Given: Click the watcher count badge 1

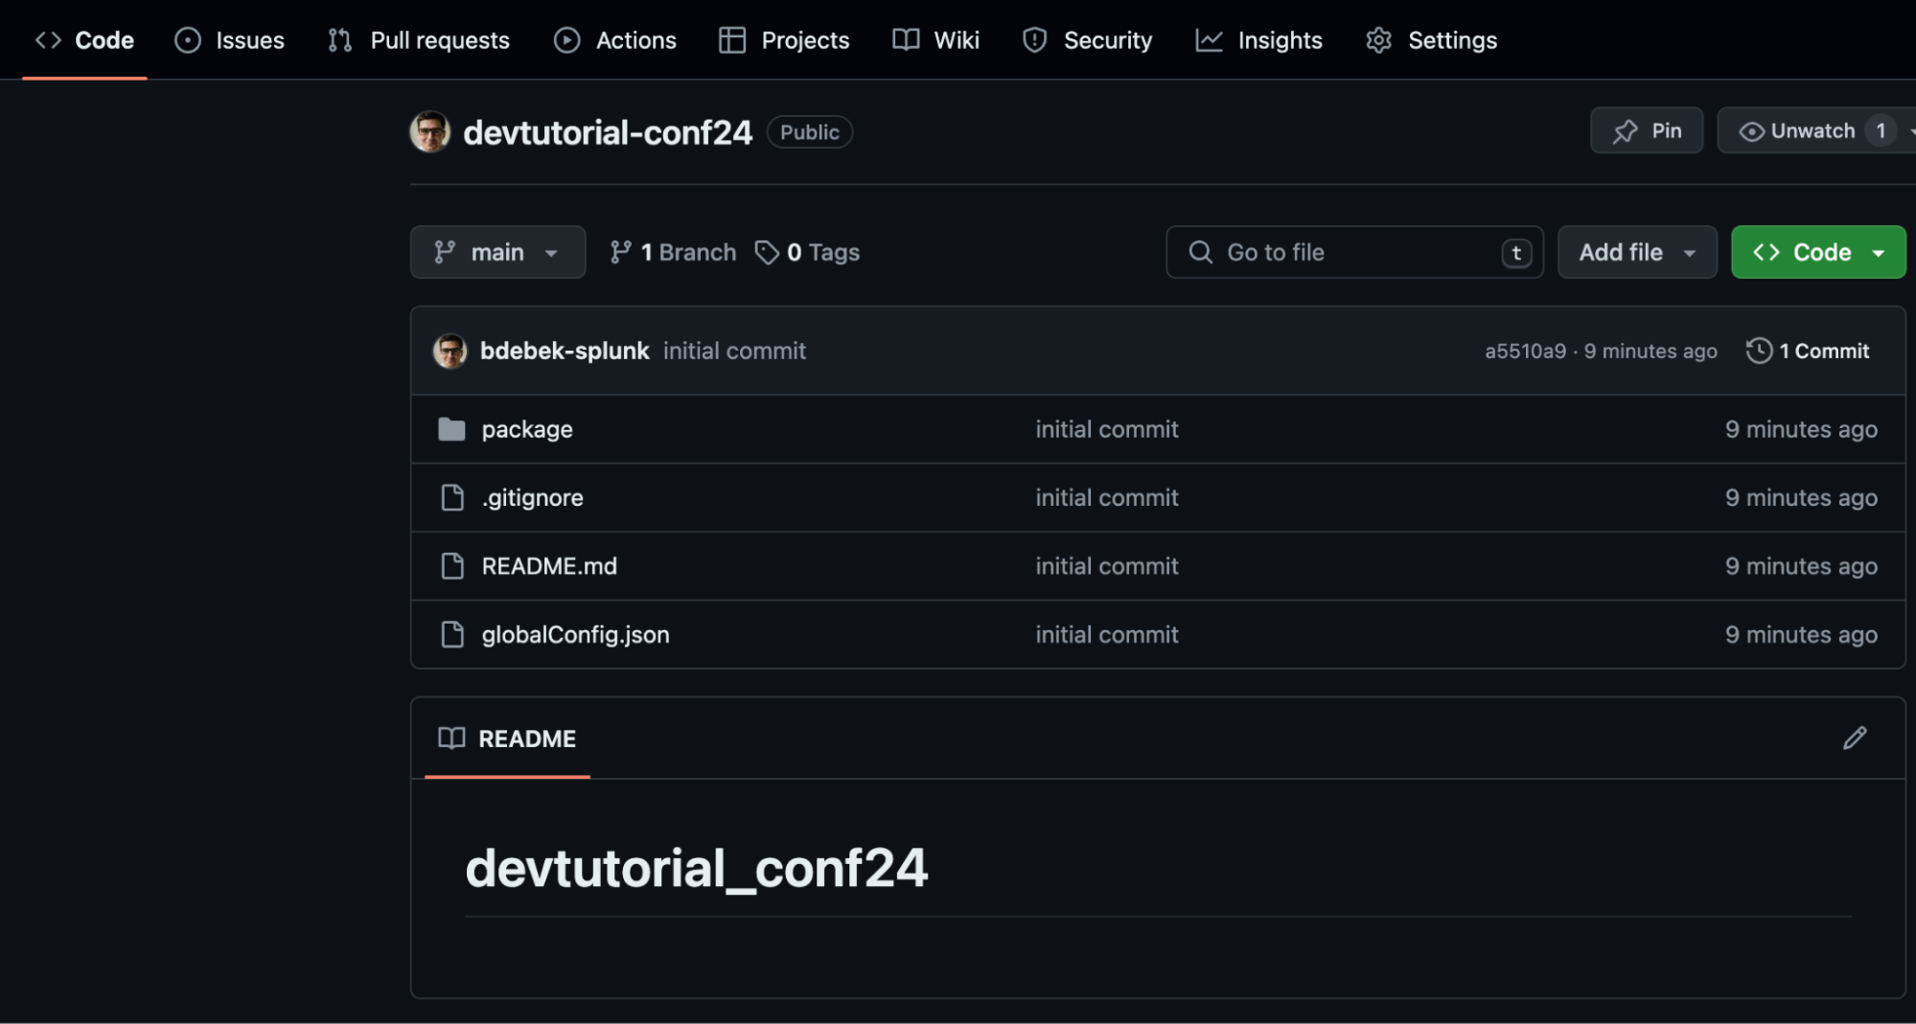Looking at the screenshot, I should [x=1881, y=130].
